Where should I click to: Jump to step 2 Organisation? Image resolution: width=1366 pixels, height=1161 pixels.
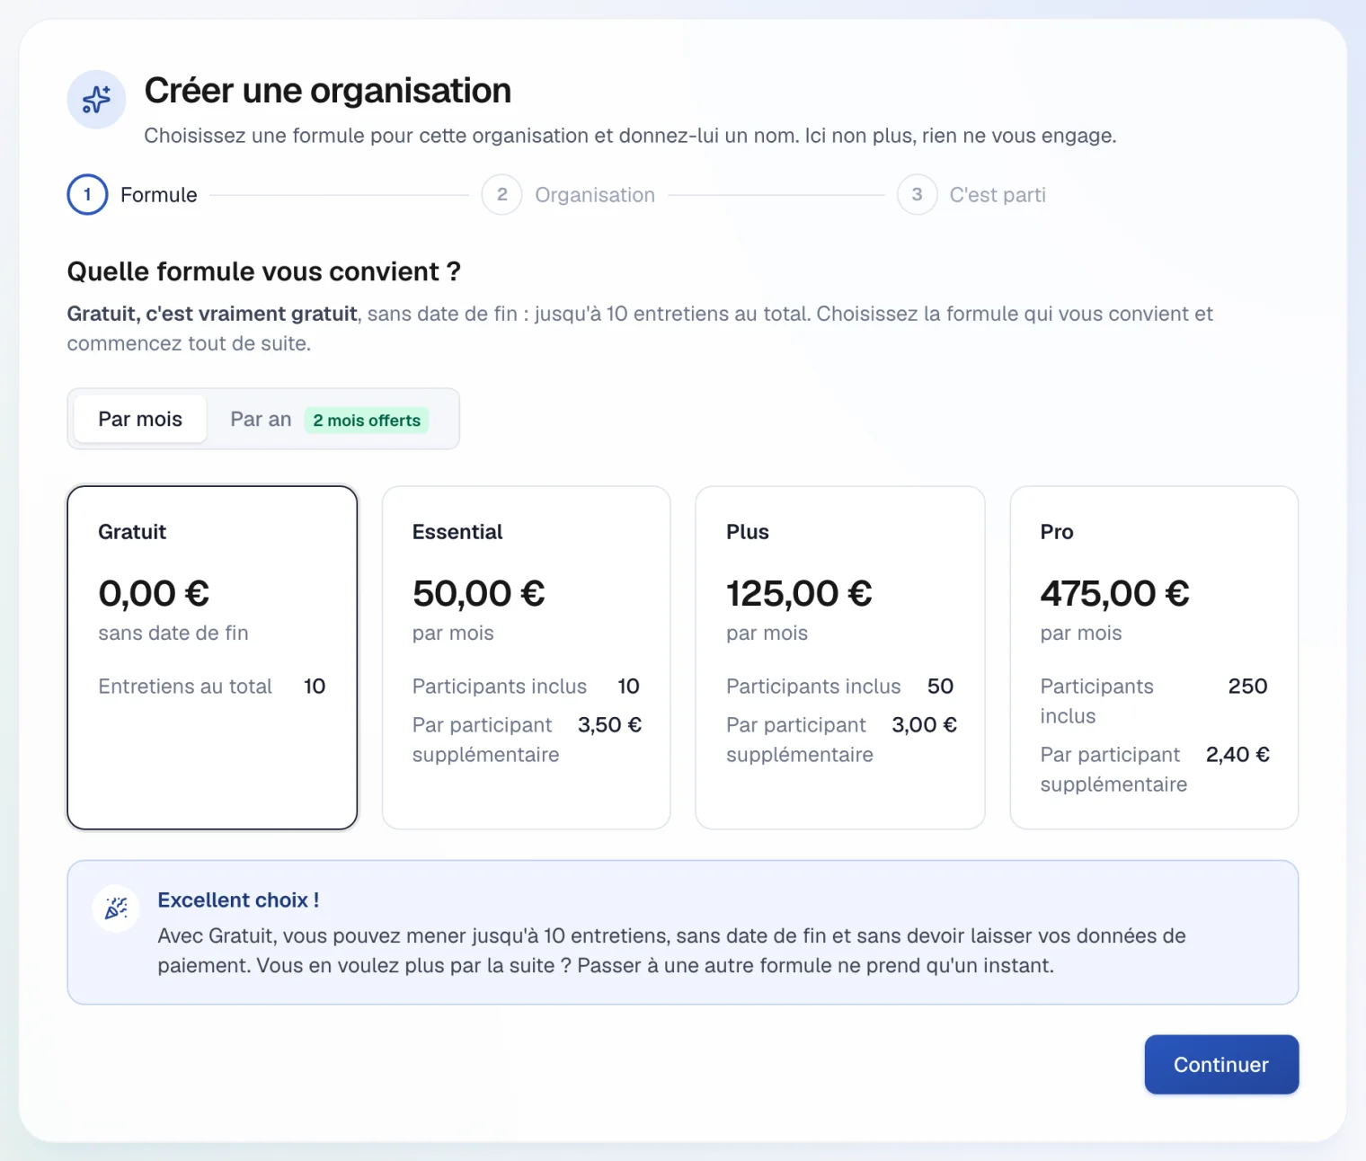pos(568,195)
